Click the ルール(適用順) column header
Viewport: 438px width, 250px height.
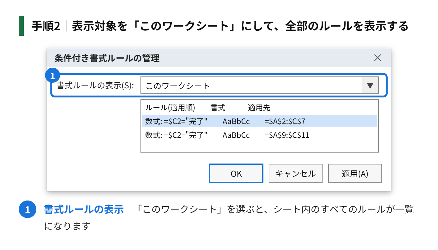[x=170, y=108]
